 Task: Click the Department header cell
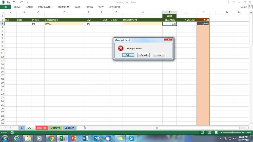pyautogui.click(x=143, y=20)
